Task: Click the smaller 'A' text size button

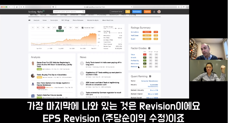Action: [21, 7]
